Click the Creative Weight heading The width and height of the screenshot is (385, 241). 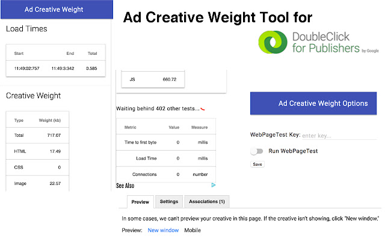point(33,96)
